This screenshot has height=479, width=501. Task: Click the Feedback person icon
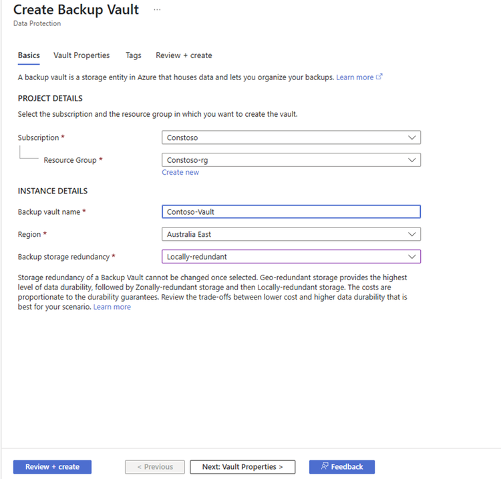click(x=324, y=466)
